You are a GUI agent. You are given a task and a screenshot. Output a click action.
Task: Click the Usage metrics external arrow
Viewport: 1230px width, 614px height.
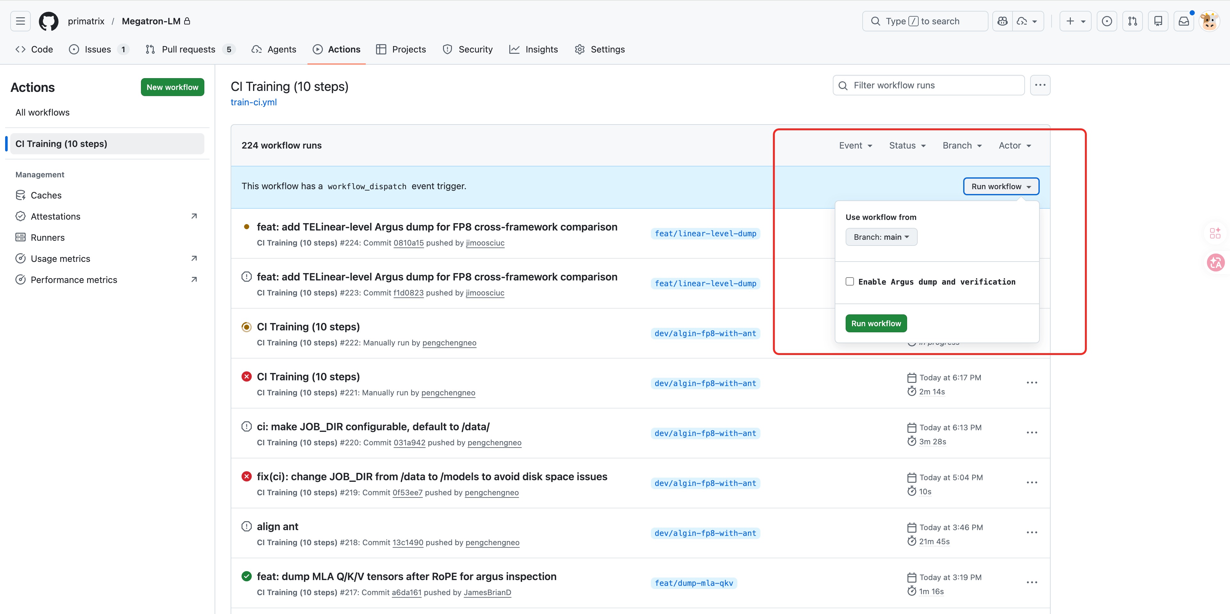pyautogui.click(x=194, y=258)
